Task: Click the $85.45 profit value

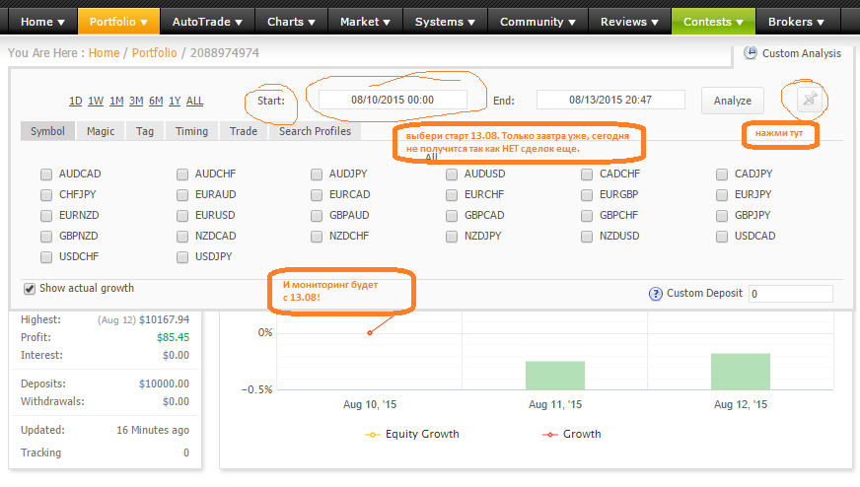Action: tap(174, 337)
